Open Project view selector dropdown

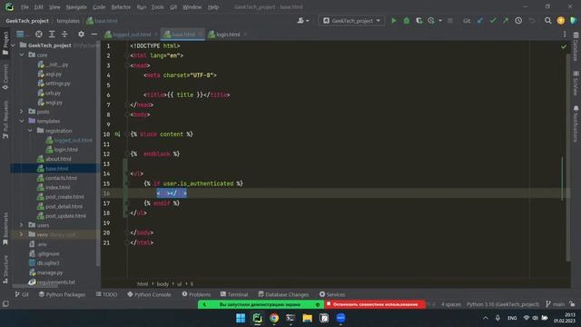(22, 35)
